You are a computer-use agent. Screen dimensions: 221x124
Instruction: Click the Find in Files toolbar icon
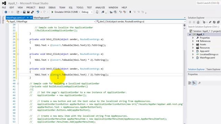coord(103,12)
